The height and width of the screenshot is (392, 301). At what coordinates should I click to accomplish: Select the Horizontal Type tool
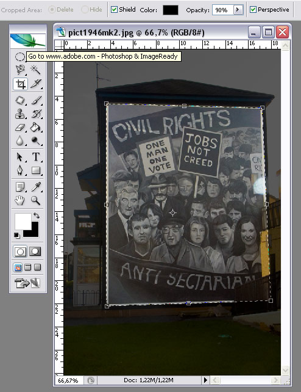coord(36,157)
